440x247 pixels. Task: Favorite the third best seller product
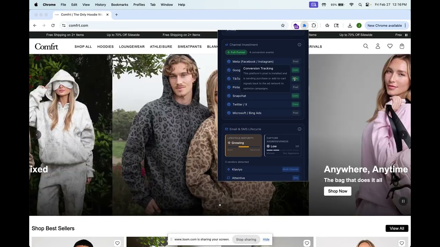(x=307, y=243)
